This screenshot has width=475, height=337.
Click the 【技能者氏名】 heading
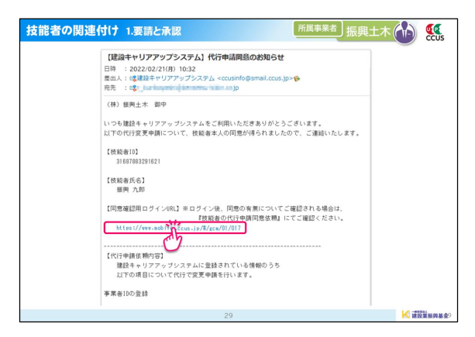click(126, 181)
